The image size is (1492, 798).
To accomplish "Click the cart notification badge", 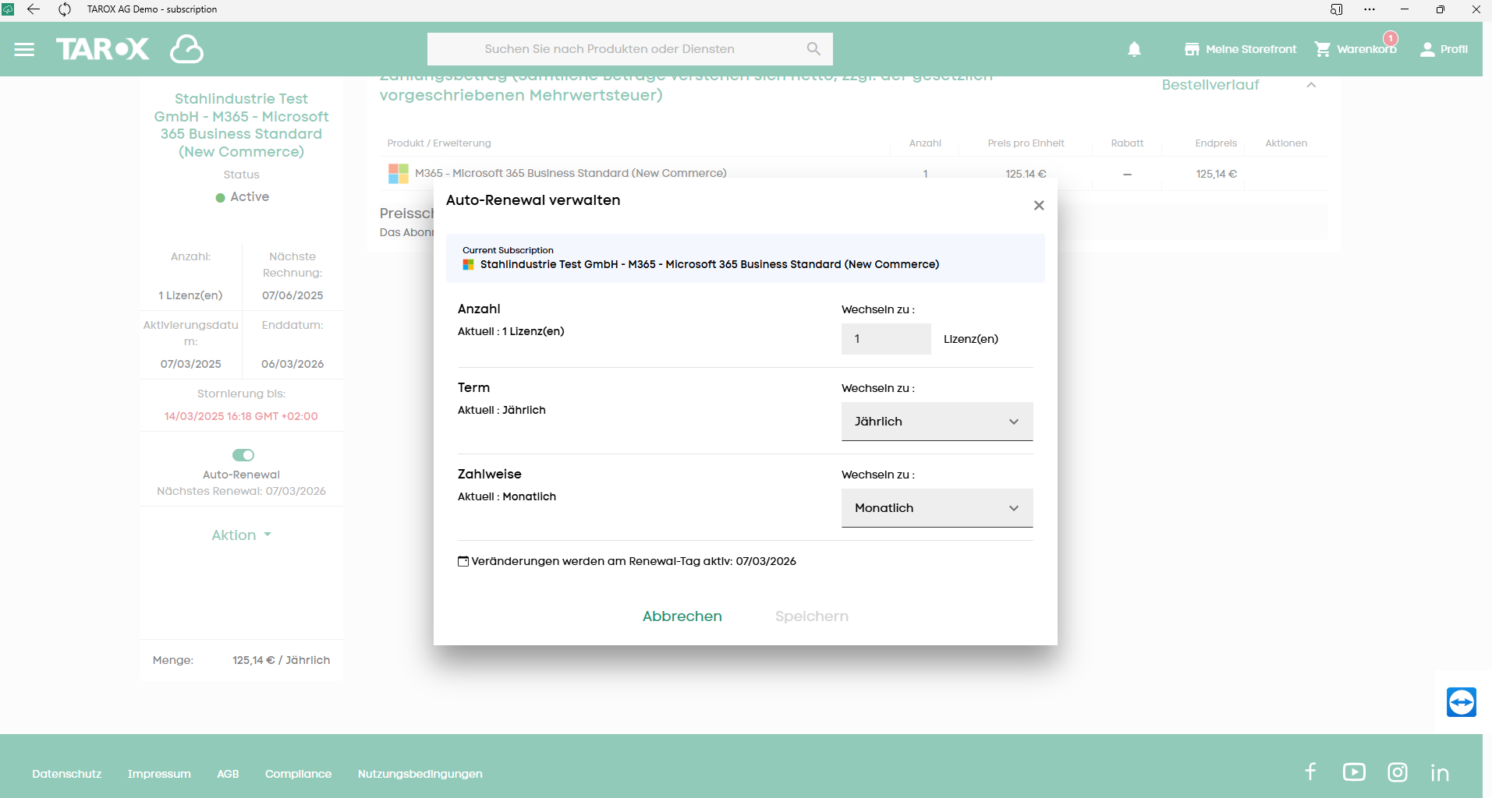I will click(1391, 38).
